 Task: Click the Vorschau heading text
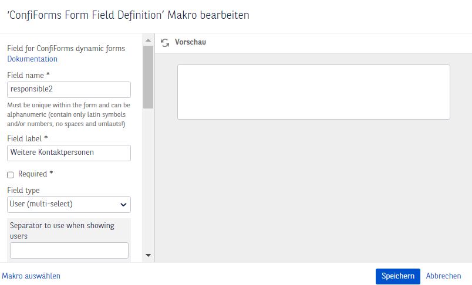190,42
